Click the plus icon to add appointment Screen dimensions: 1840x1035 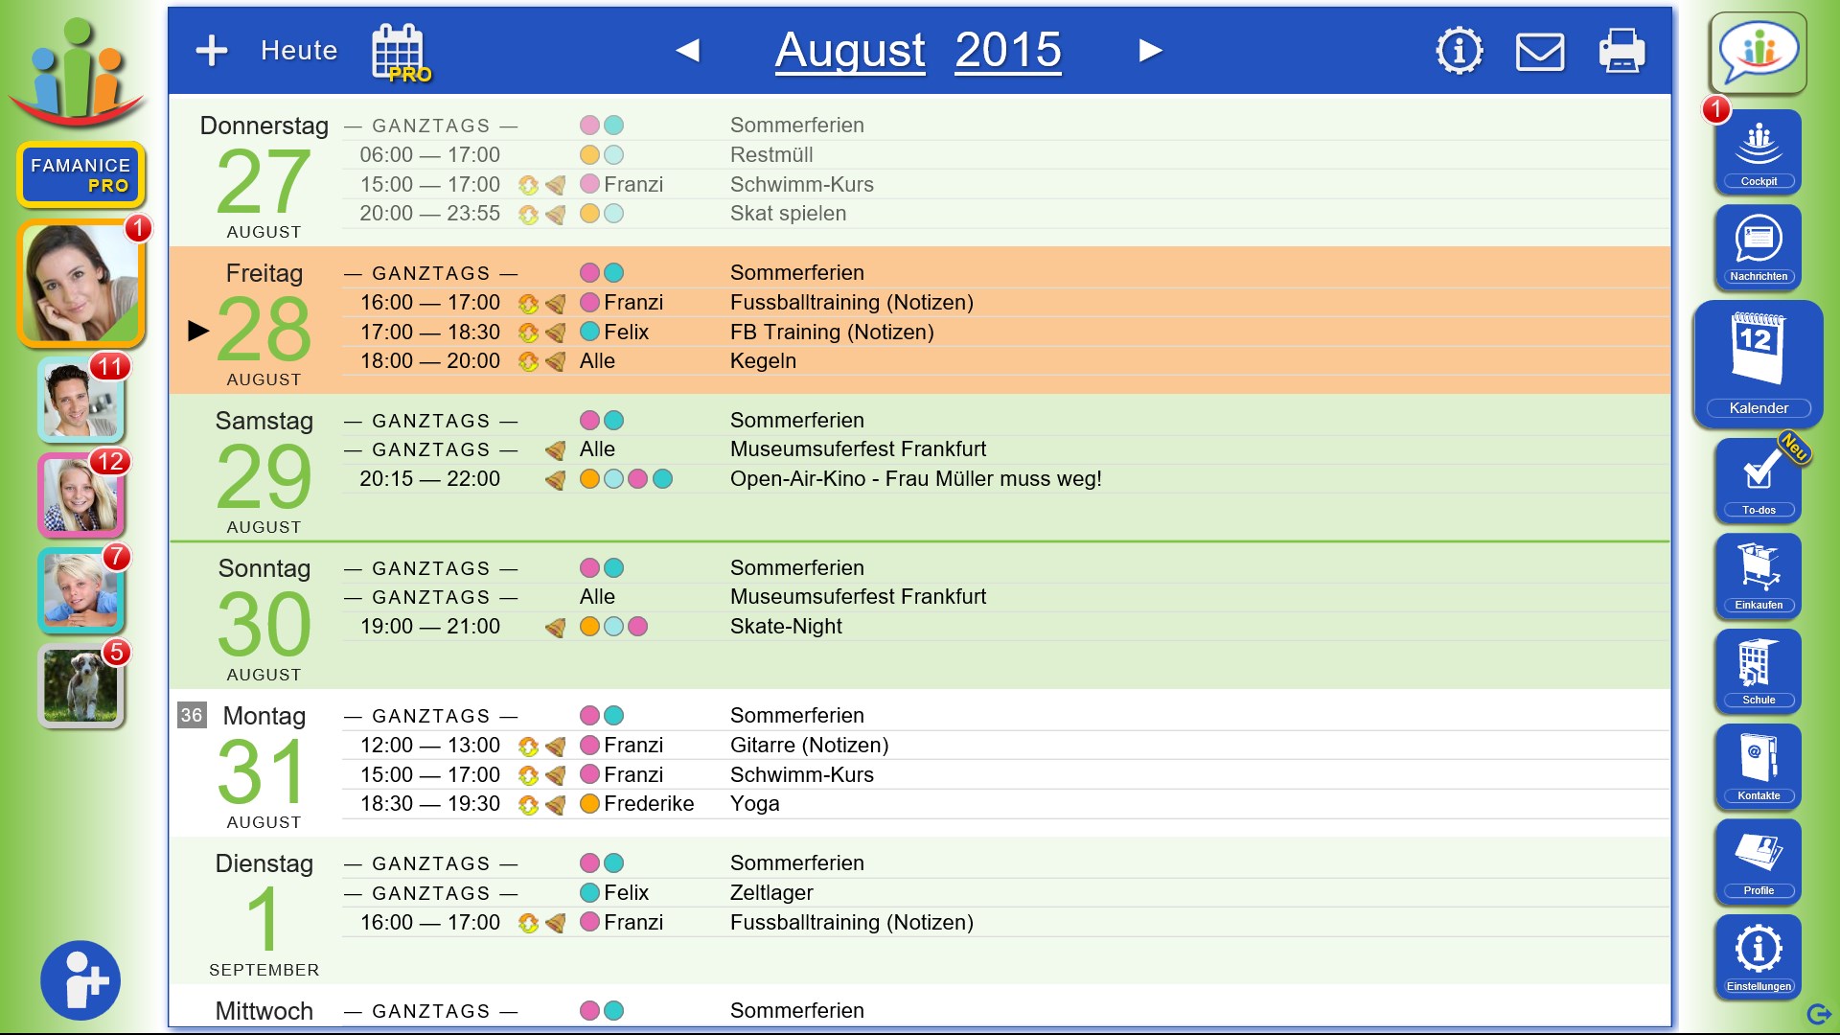[211, 50]
